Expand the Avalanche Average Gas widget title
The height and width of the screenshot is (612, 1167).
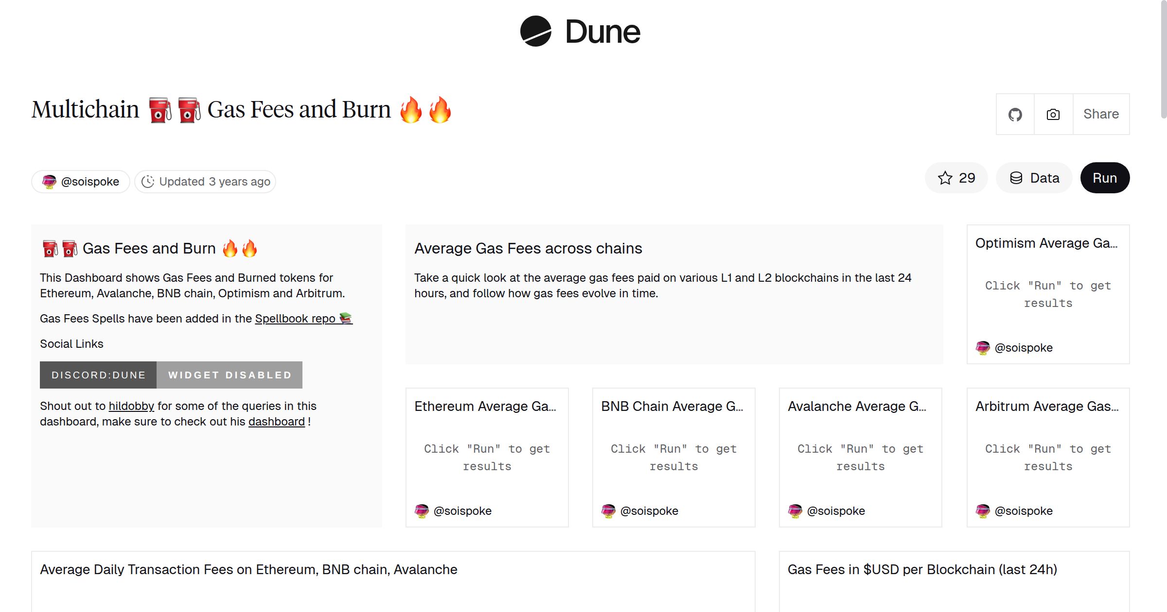860,407
